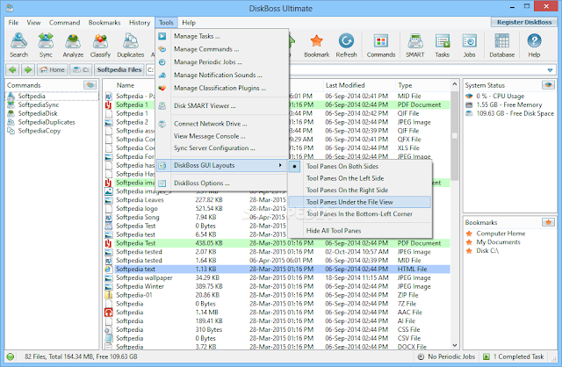Open the Search tool in toolbar
The width and height of the screenshot is (562, 367).
click(18, 45)
